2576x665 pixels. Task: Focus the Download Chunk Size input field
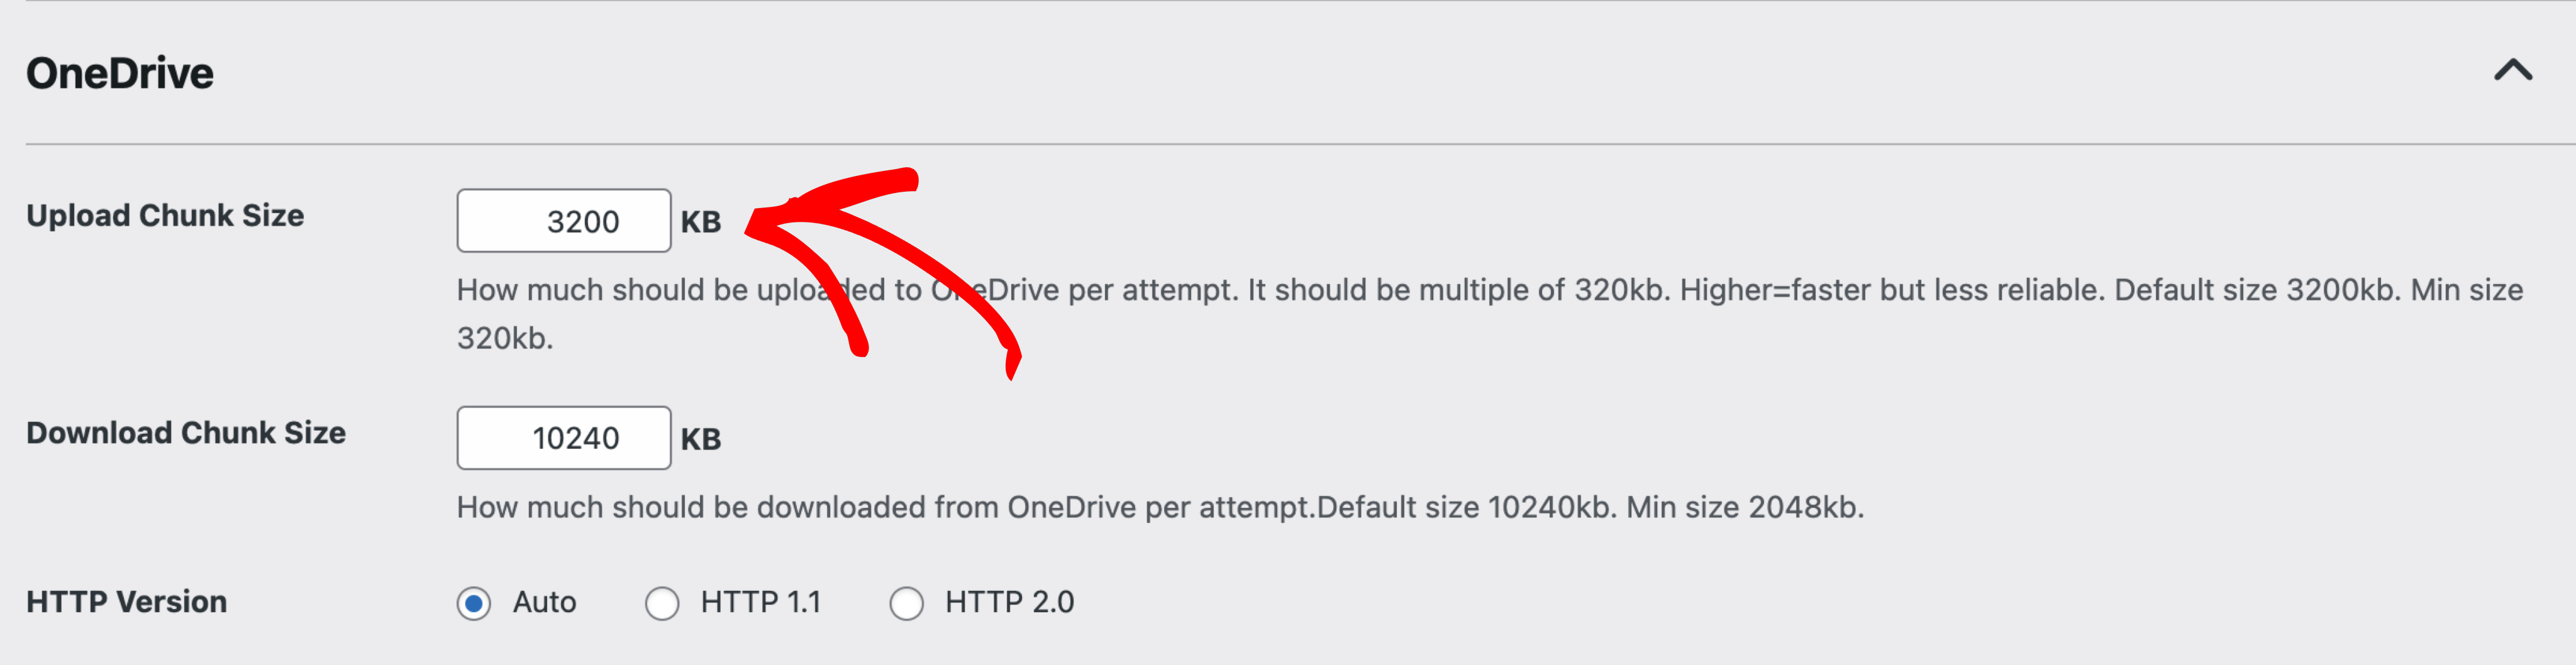coord(564,437)
